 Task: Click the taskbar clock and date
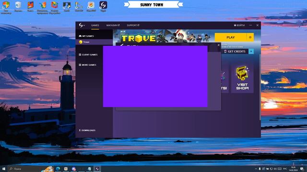tap(293, 169)
